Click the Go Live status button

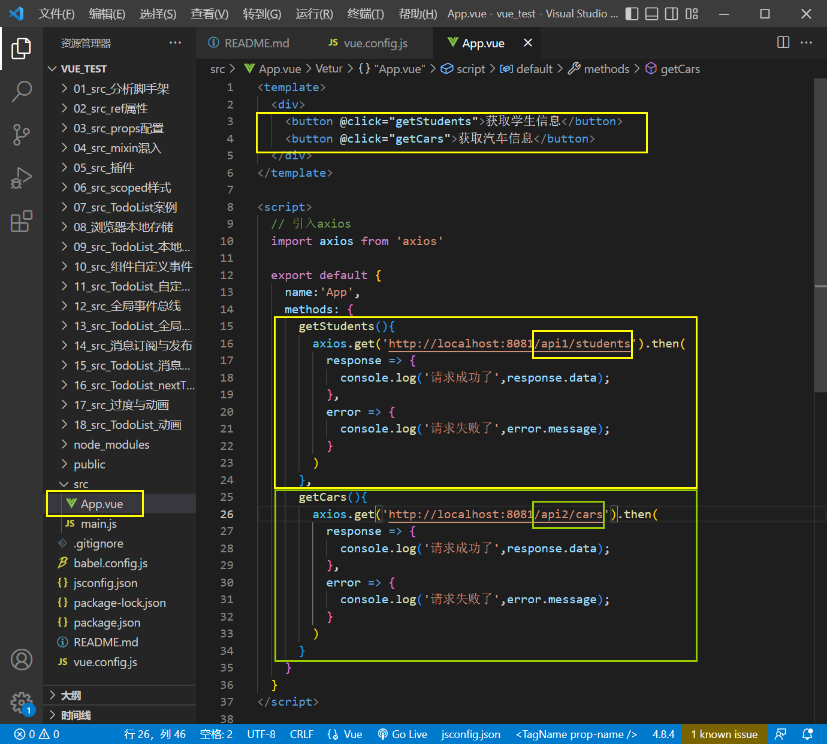tap(402, 734)
